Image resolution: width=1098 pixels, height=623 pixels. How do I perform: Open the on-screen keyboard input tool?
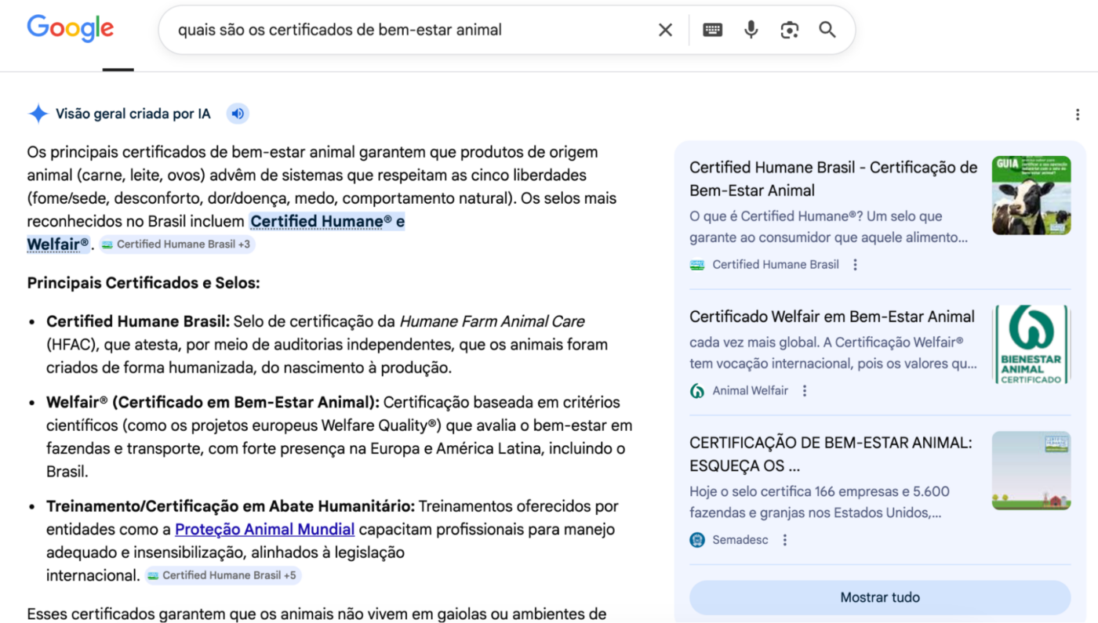[x=712, y=30]
